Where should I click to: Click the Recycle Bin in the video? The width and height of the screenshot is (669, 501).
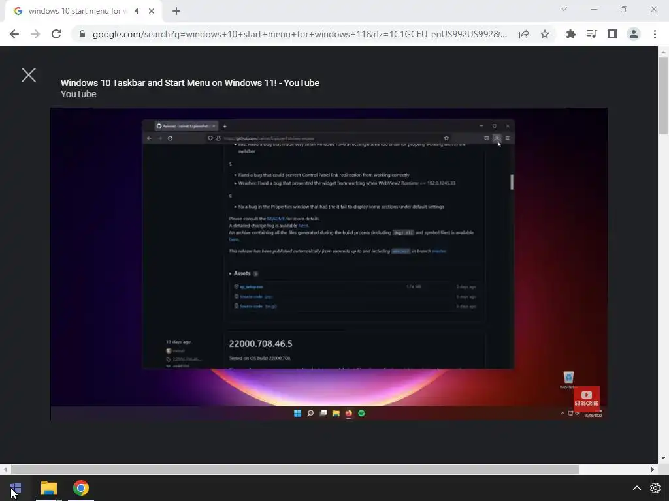pos(568,380)
